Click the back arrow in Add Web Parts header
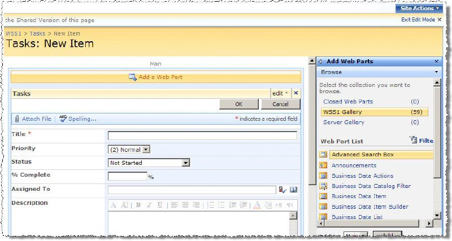Viewport: 452px width, 241px height. 321,62
